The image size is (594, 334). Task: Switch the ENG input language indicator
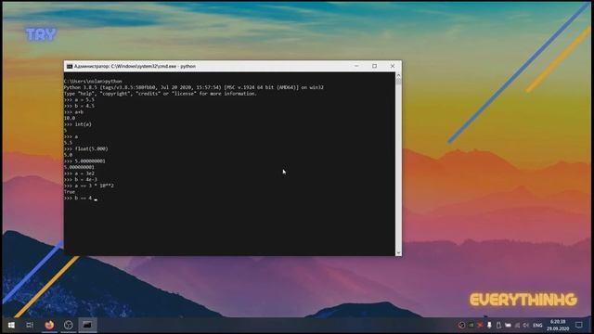click(537, 325)
